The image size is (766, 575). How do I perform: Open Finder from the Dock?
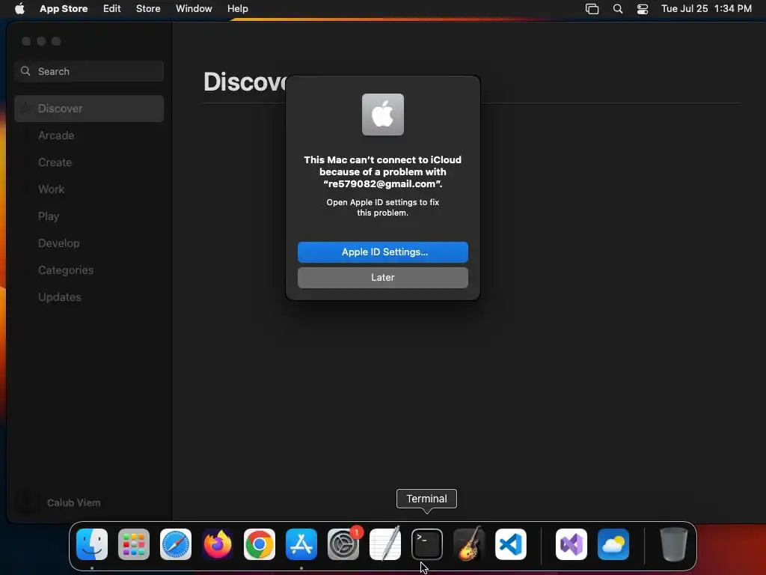click(92, 544)
